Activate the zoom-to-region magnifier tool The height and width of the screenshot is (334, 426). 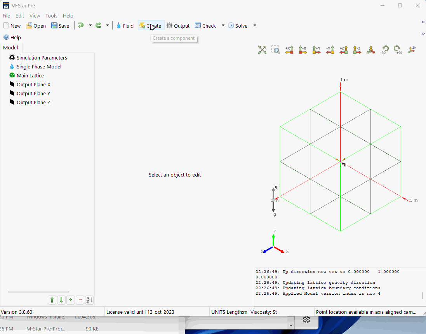[x=276, y=50]
